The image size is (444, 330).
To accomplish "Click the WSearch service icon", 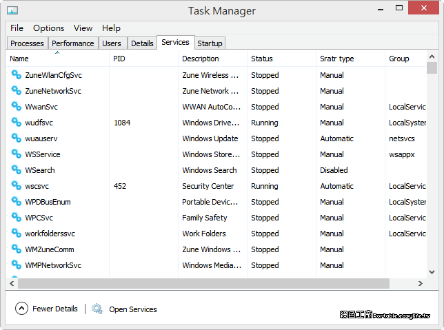I will pos(17,170).
